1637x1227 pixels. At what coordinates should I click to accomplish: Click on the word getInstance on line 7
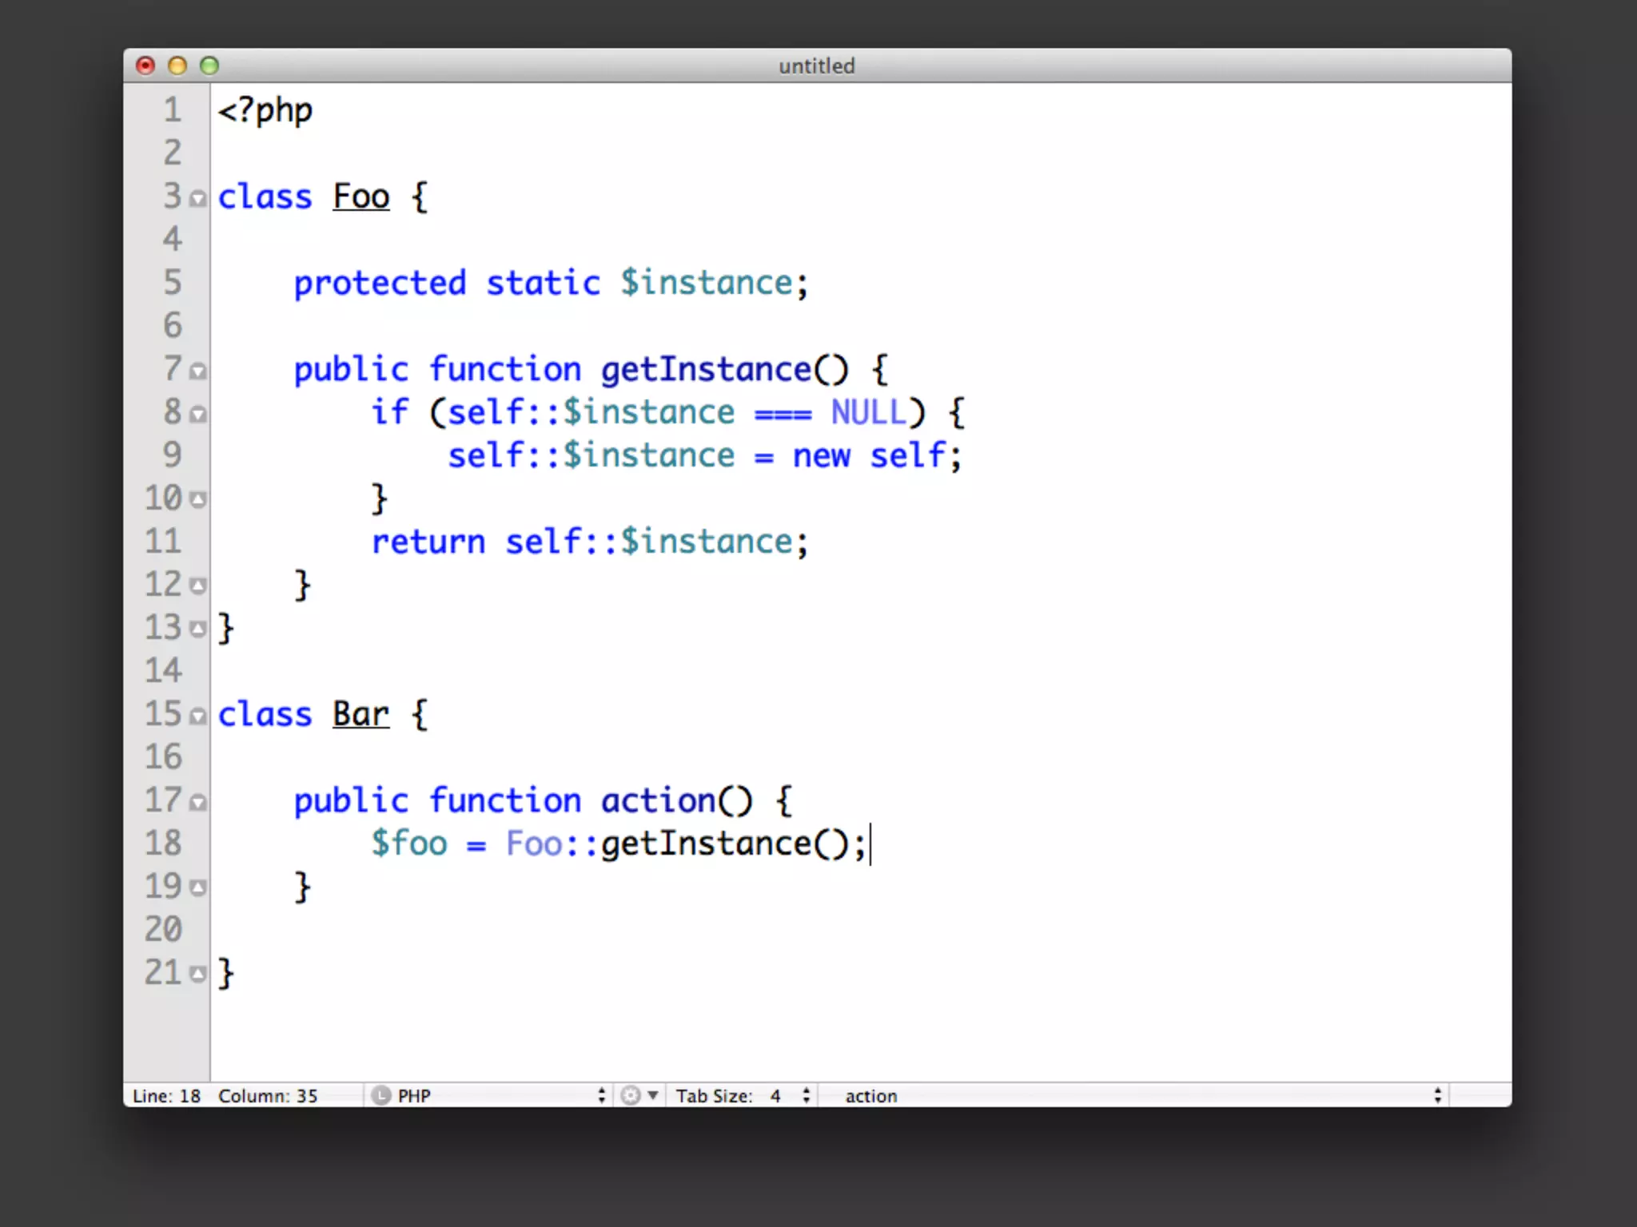[x=706, y=370]
